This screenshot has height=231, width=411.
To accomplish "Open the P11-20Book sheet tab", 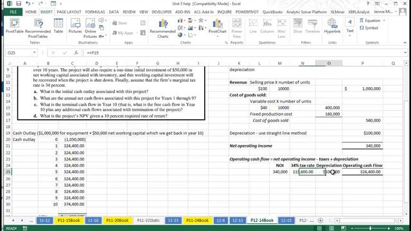I will click(x=117, y=221).
